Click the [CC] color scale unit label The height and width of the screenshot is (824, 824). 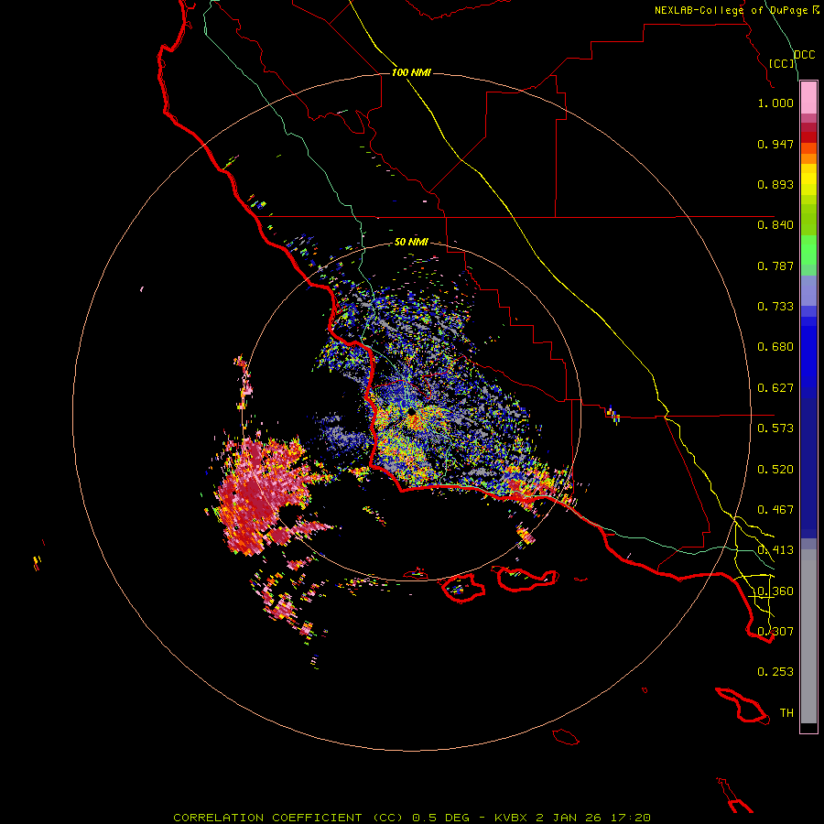click(782, 63)
